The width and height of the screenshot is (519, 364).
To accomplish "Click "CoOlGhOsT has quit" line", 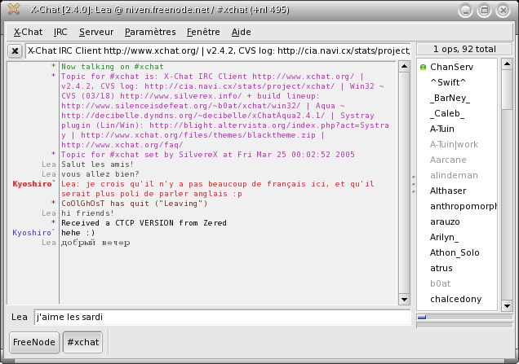I will click(x=135, y=204).
